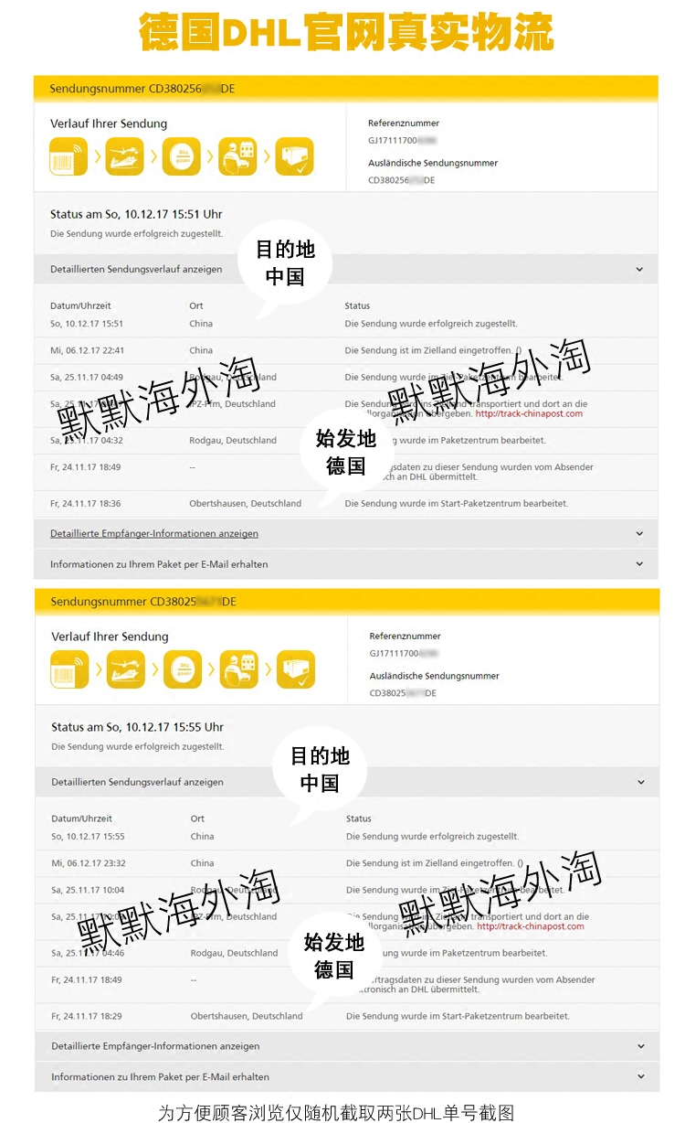Image resolution: width=685 pixels, height=1123 pixels.
Task: Click the round destination-country step icon in the upper shipment panel
Action: pyautogui.click(x=181, y=156)
